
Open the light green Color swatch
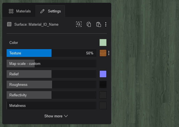pyautogui.click(x=103, y=43)
